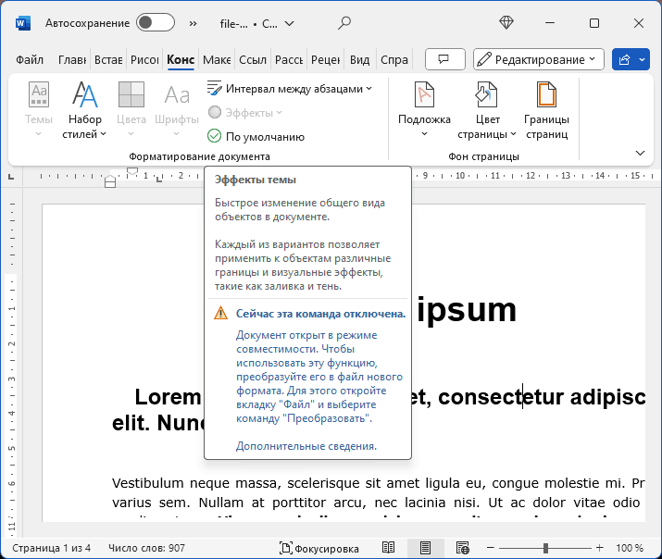Click the Страница 1 из 4 indicator
This screenshot has height=559, width=662.
(51, 548)
